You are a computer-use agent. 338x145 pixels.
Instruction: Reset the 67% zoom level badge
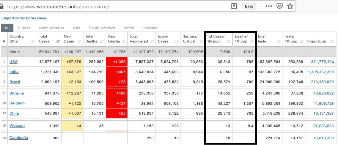pos(249,6)
